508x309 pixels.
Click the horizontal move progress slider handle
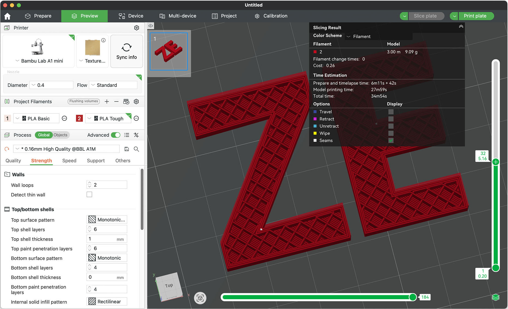pos(413,297)
